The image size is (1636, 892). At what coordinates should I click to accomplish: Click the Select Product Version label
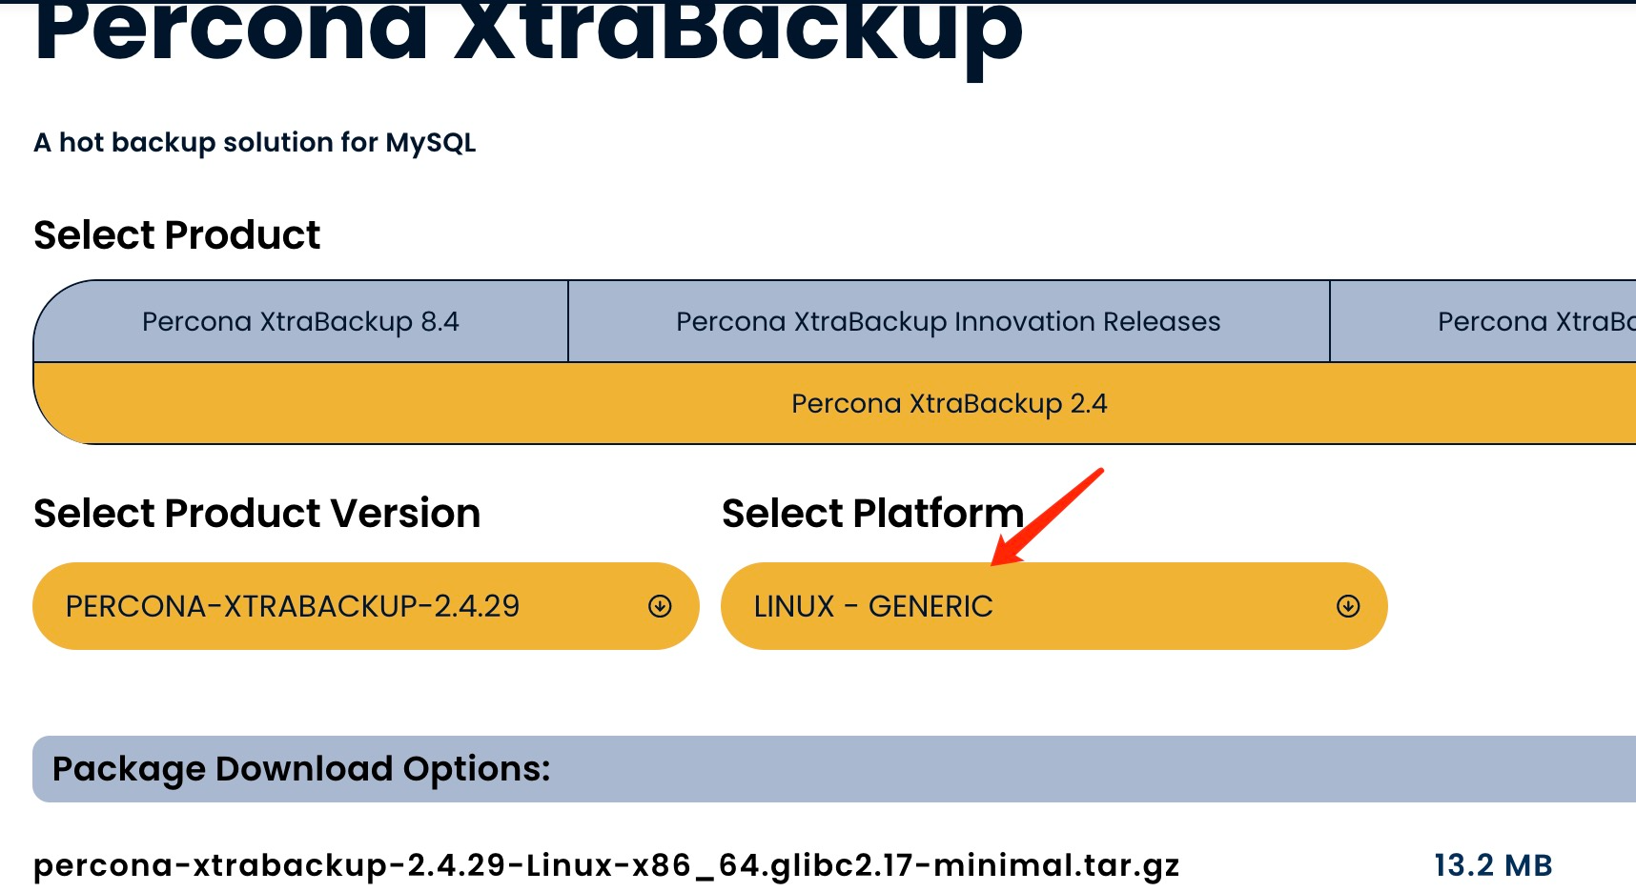[x=257, y=514]
